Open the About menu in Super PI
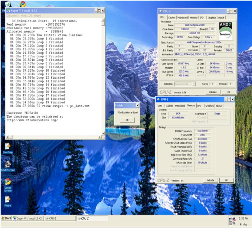Image resolution: width=252 pixels, height=228 pixels. [26, 16]
